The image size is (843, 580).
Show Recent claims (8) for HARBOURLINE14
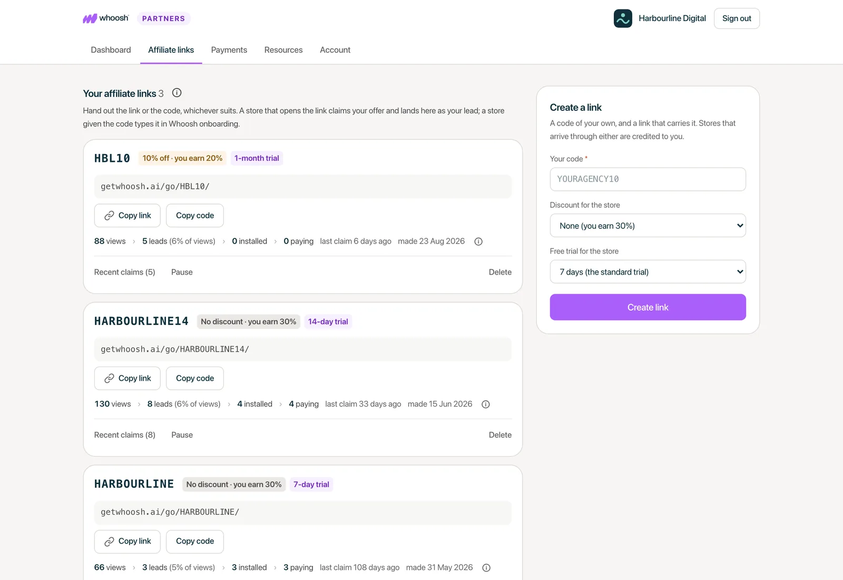(125, 435)
